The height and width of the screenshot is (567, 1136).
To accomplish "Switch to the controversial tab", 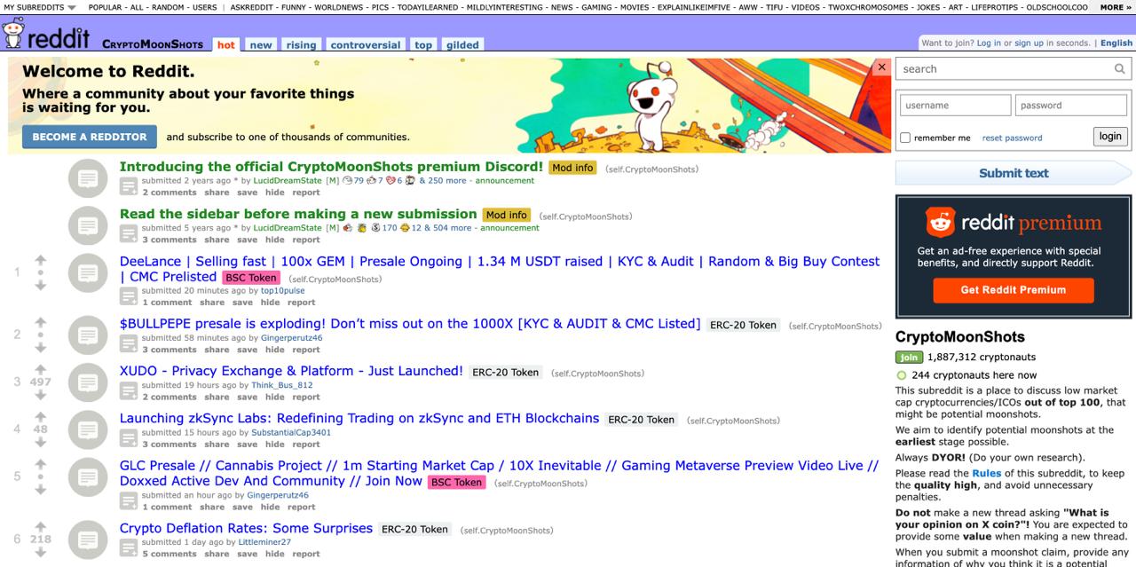I will [x=366, y=44].
